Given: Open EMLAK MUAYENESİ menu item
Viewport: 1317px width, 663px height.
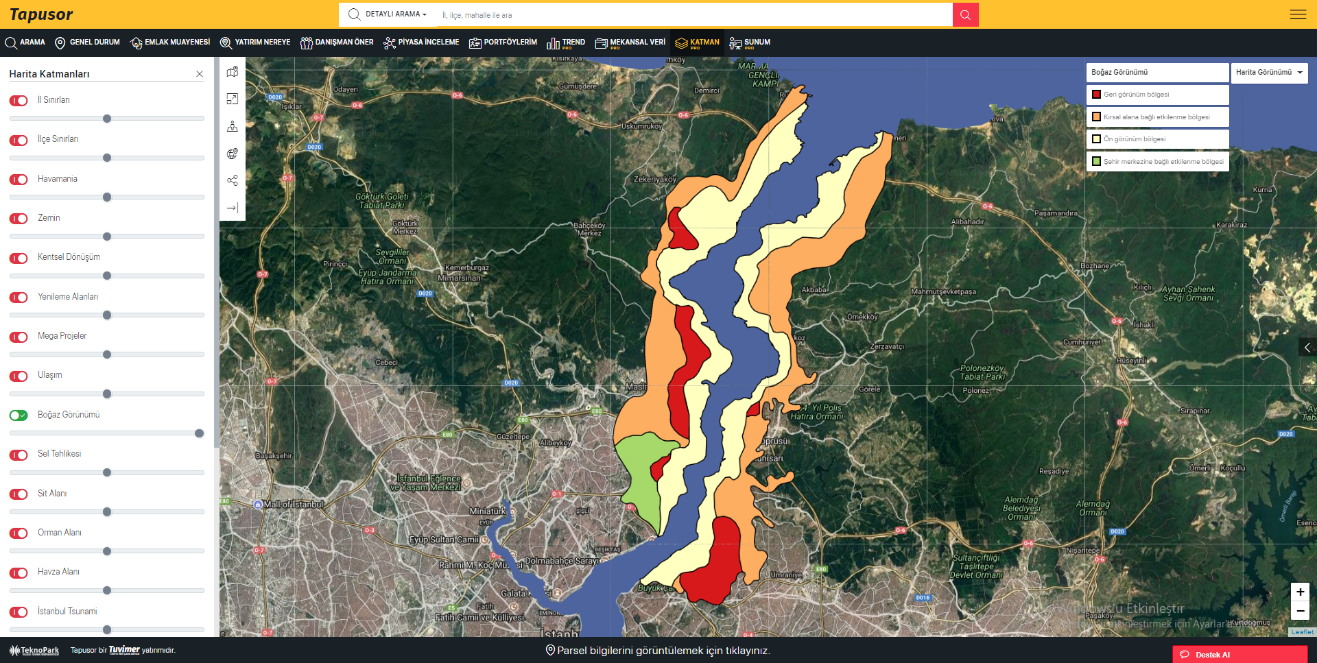Looking at the screenshot, I should pyautogui.click(x=170, y=43).
